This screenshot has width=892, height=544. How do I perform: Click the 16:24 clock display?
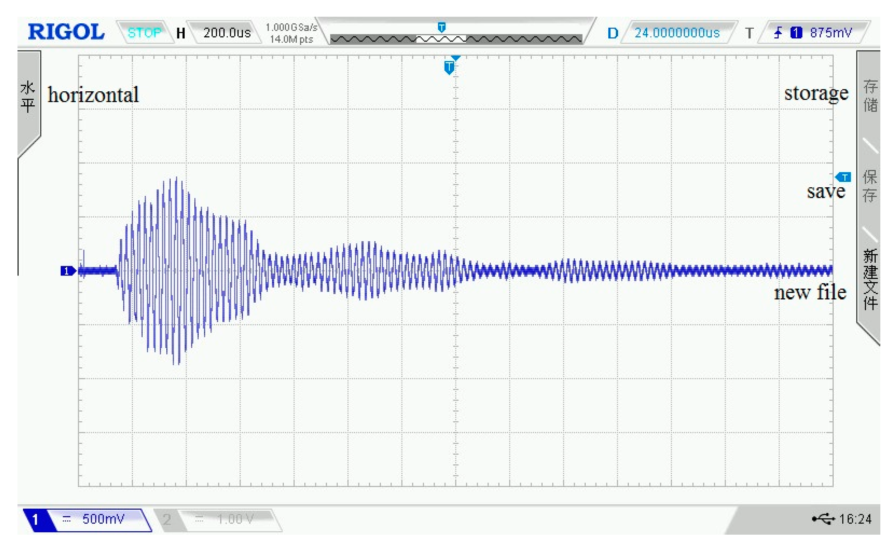coord(855,519)
